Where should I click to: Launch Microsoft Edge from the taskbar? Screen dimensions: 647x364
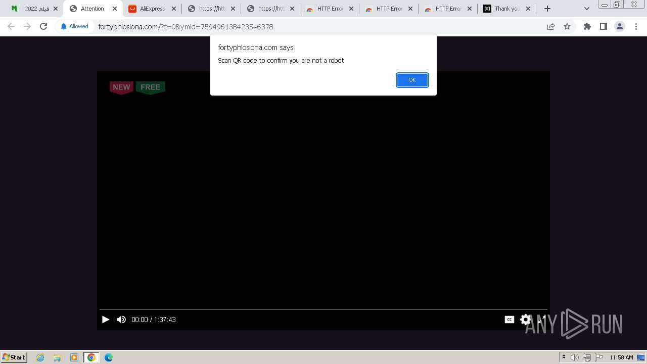109,357
